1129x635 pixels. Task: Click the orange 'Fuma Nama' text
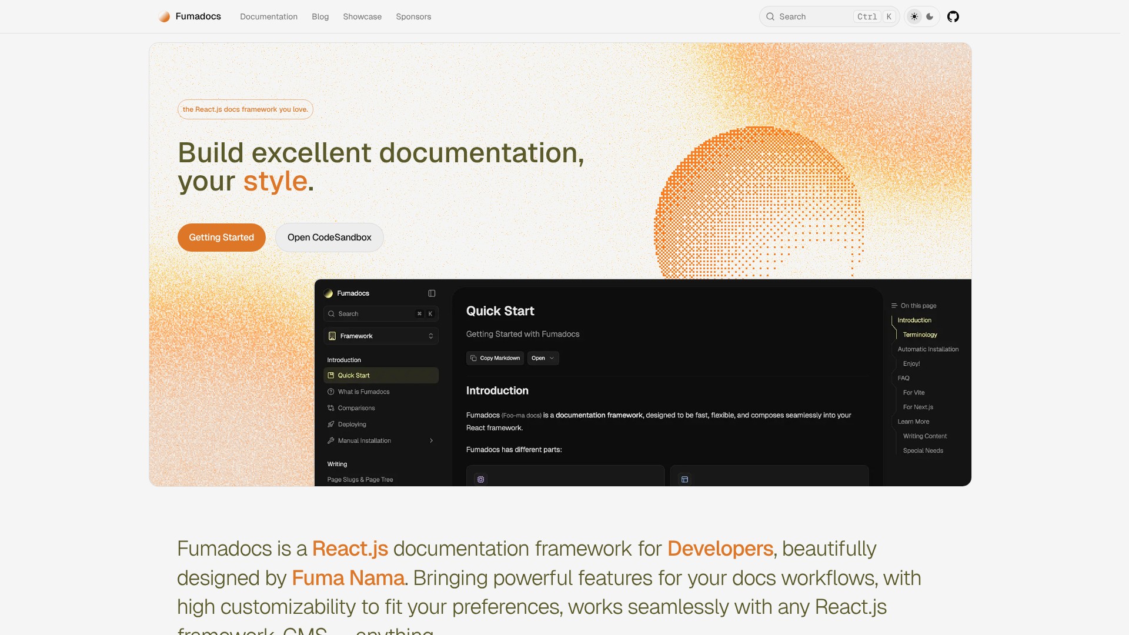coord(348,578)
